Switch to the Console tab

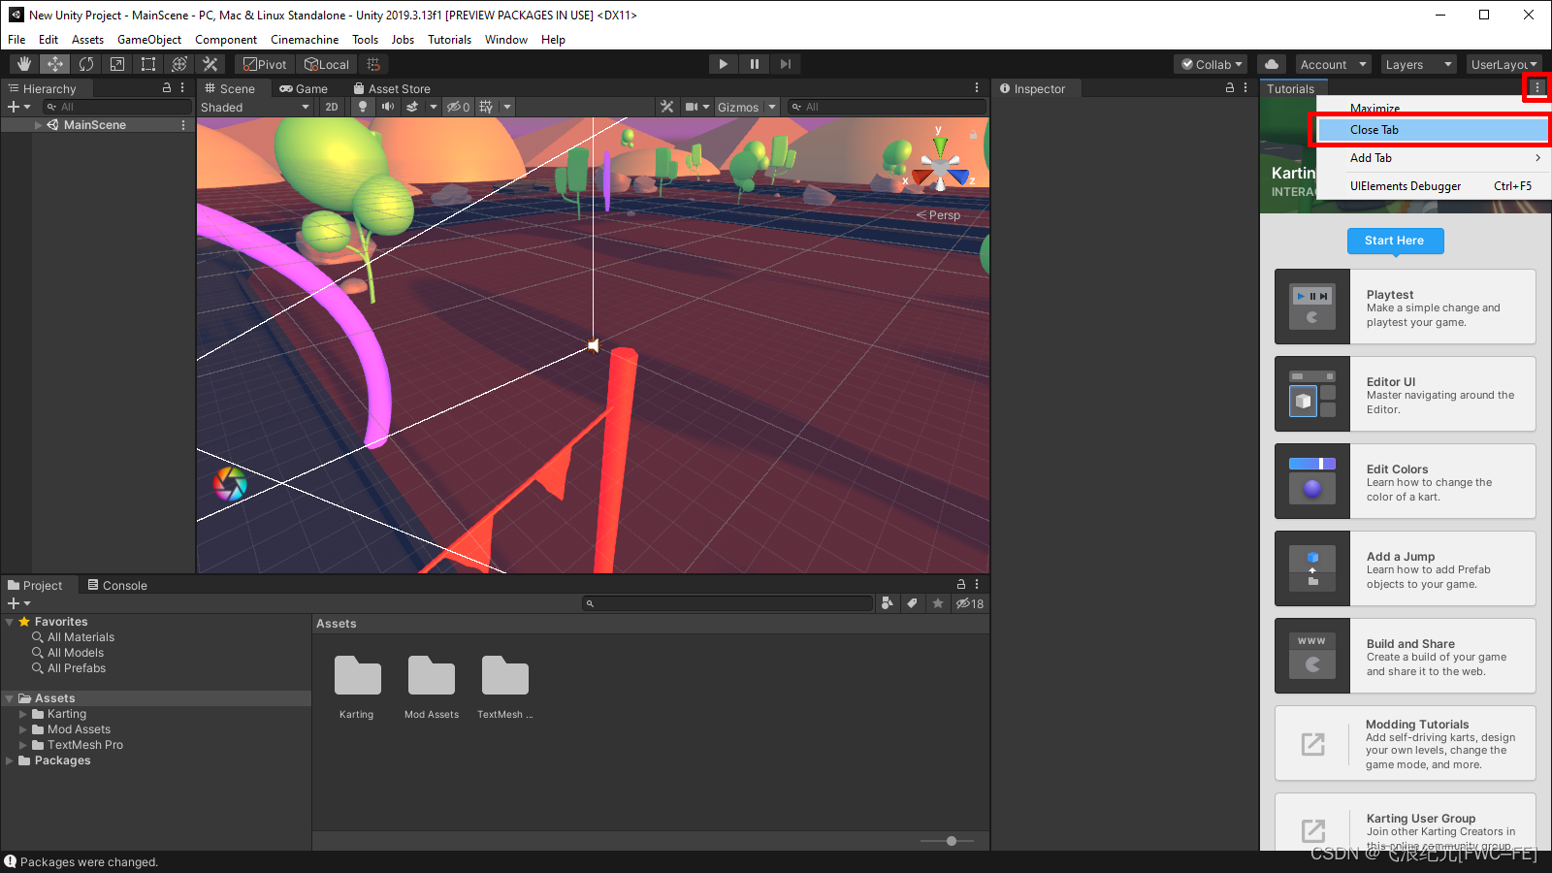pyautogui.click(x=117, y=585)
